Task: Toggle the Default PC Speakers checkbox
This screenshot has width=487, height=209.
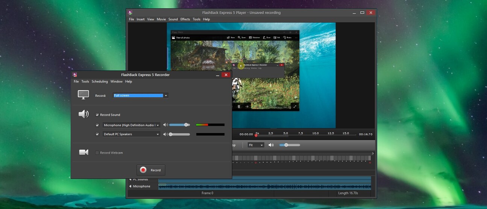Action: (97, 134)
